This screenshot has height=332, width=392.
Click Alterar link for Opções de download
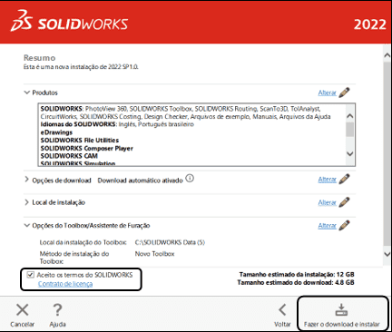point(327,180)
